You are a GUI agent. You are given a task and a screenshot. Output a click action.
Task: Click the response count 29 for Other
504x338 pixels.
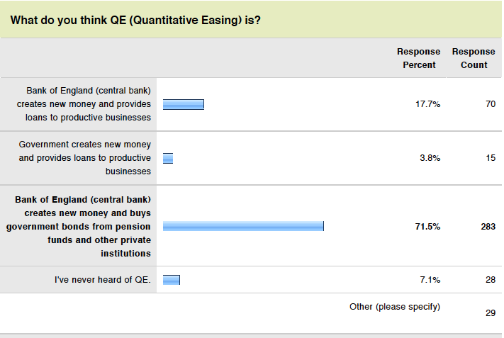[491, 313]
